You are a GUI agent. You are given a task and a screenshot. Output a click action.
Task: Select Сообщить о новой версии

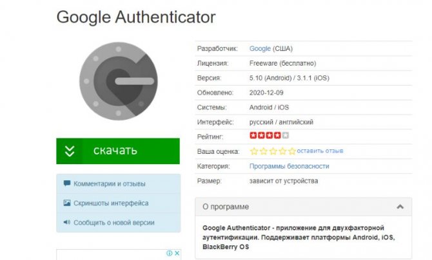coord(114,223)
